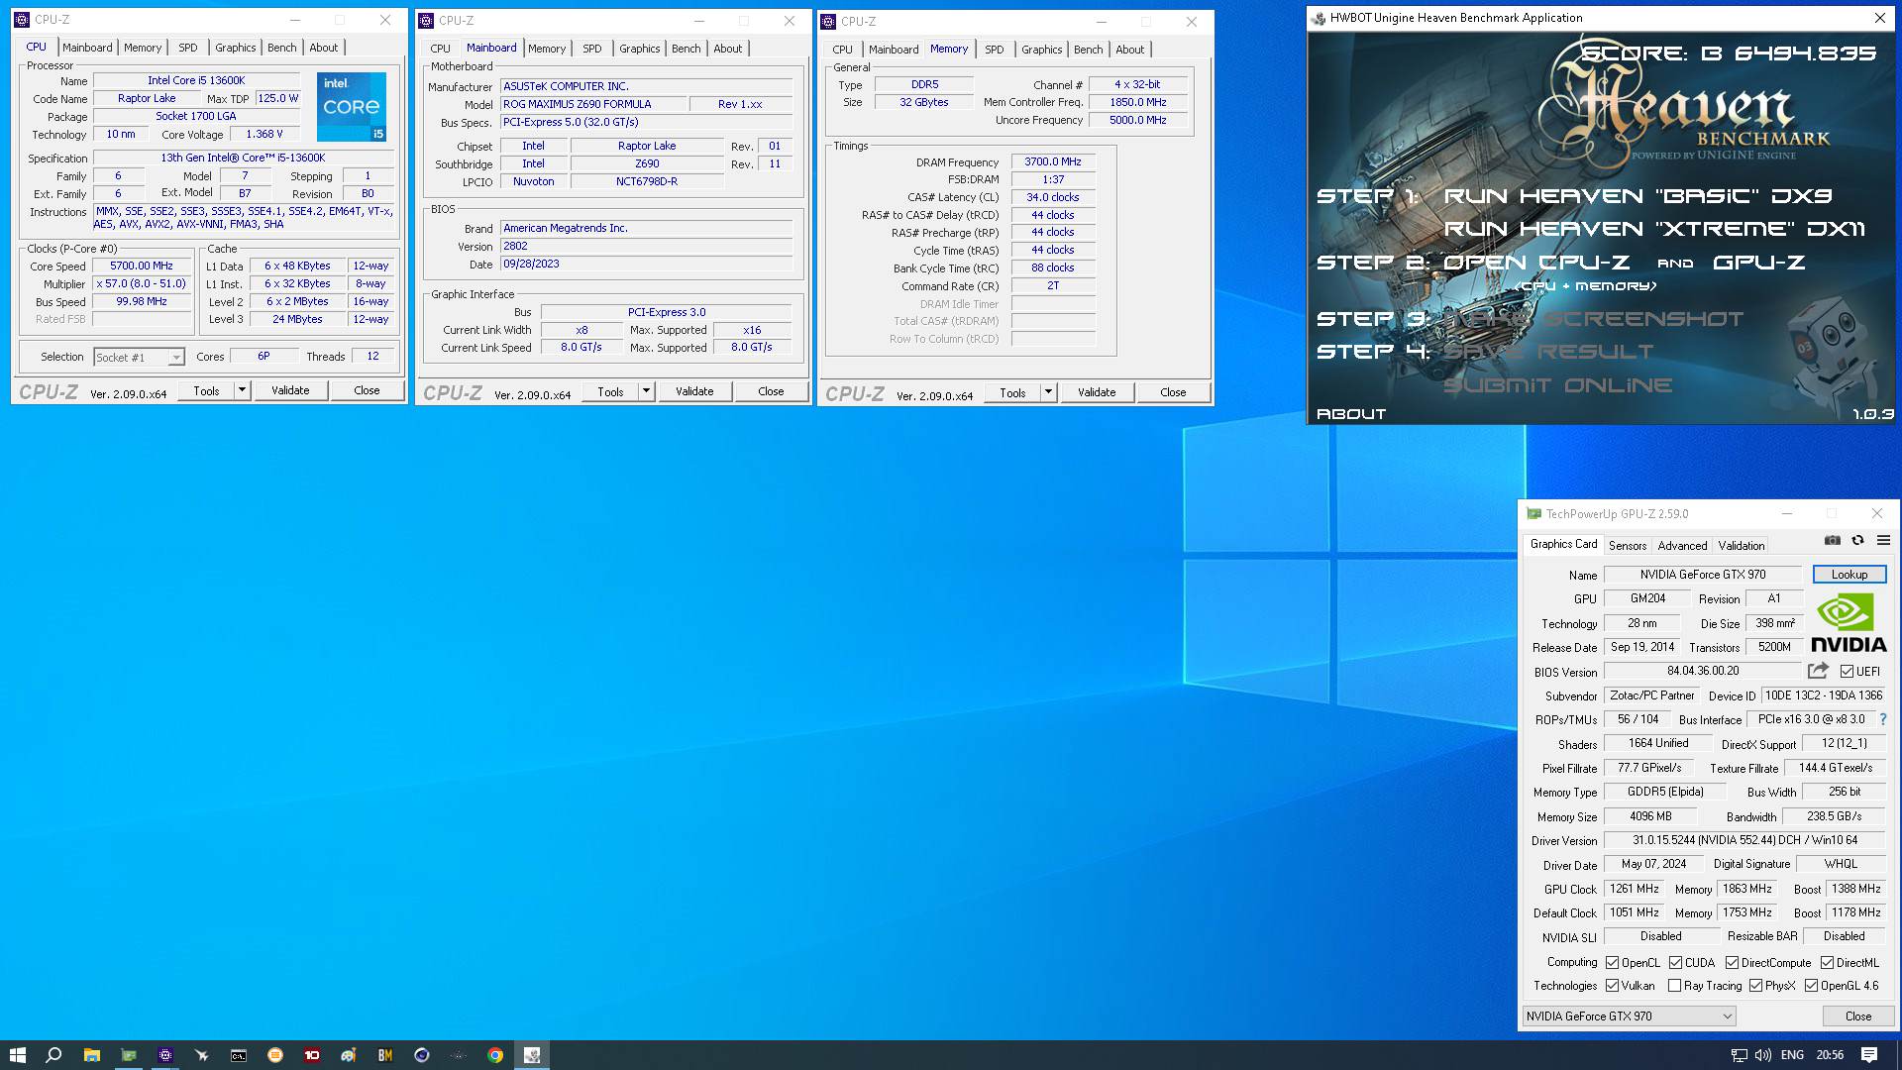The width and height of the screenshot is (1902, 1070).
Task: Open the notification center icon
Action: (x=1869, y=1055)
